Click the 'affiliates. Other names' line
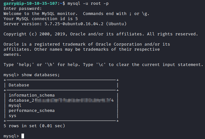 tap(81, 49)
